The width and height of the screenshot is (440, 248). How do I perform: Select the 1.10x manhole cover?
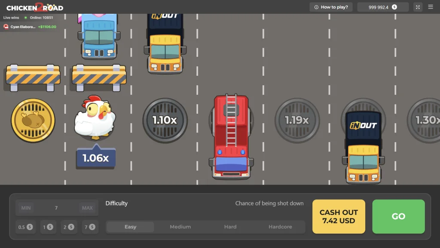click(x=165, y=121)
